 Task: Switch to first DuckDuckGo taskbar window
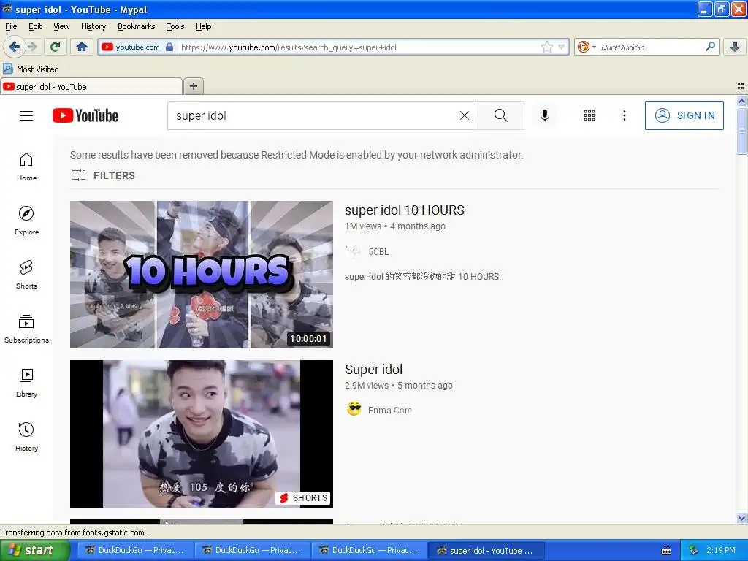point(135,550)
